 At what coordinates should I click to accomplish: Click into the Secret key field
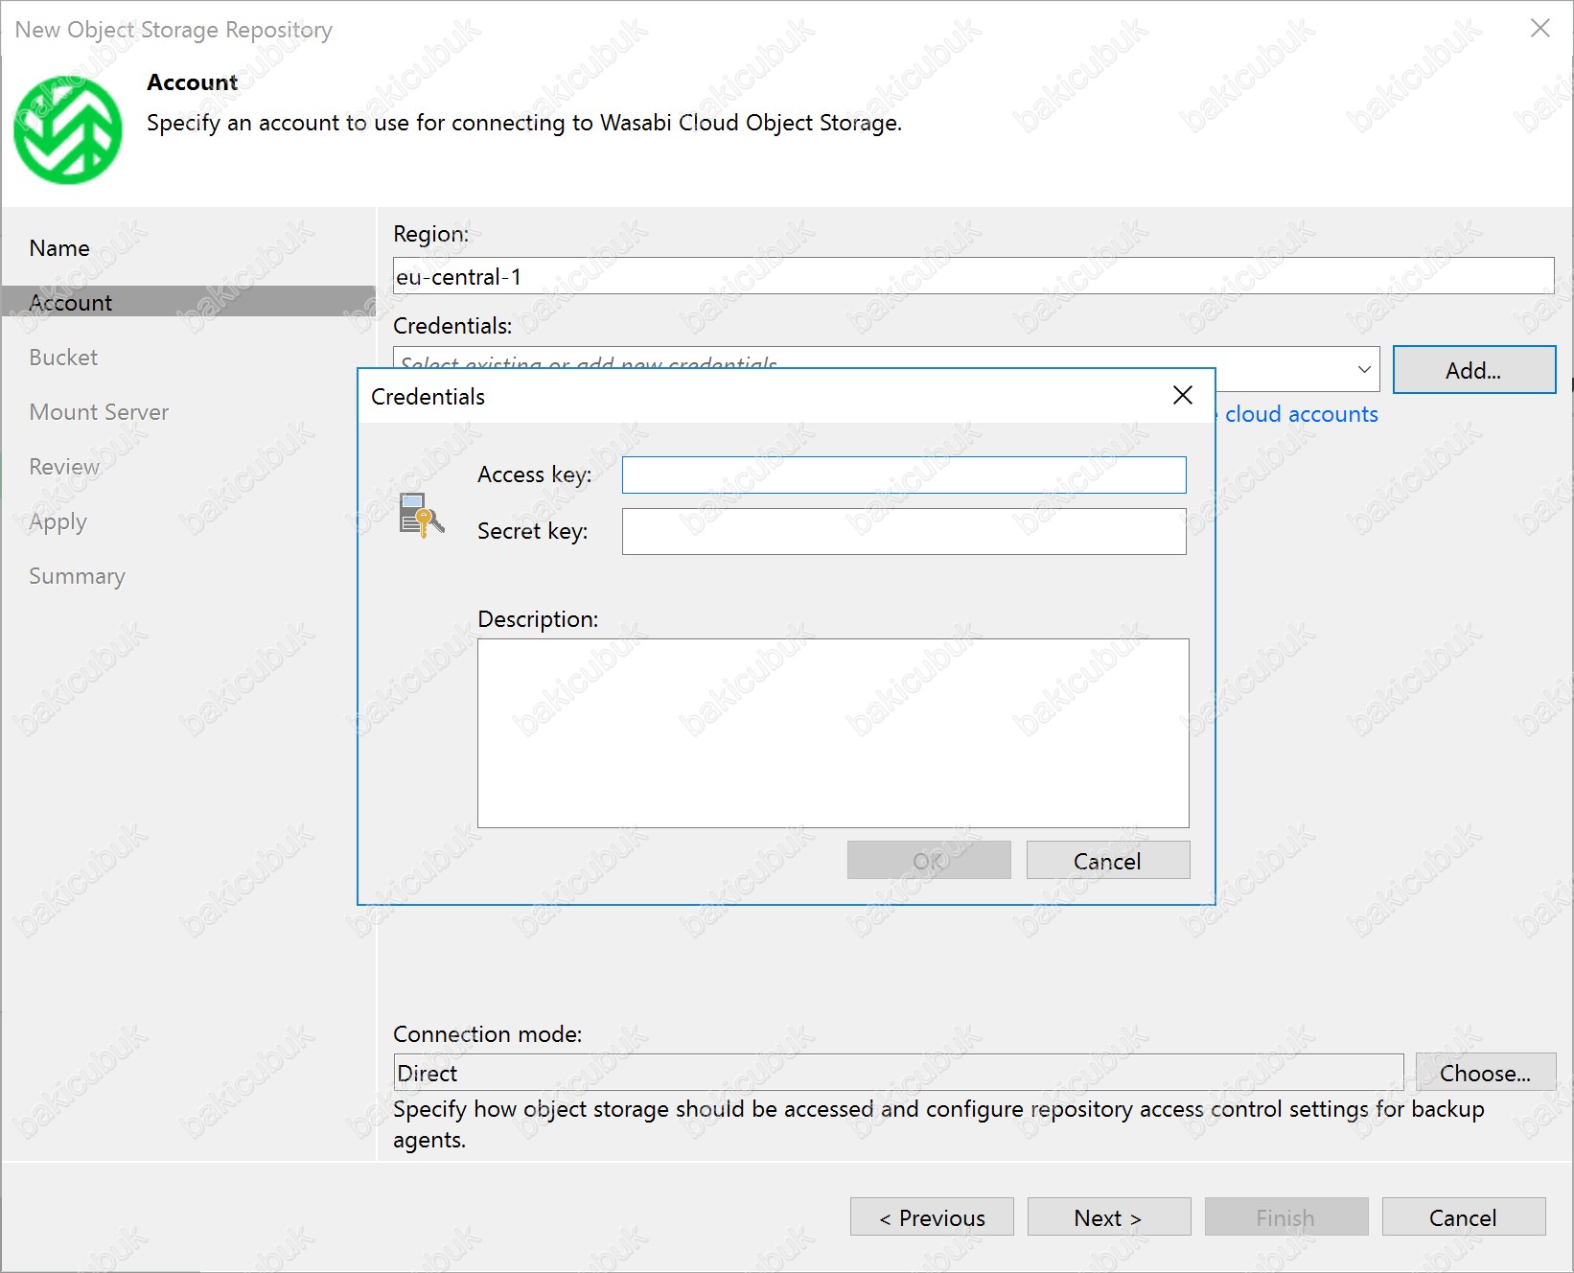903,531
